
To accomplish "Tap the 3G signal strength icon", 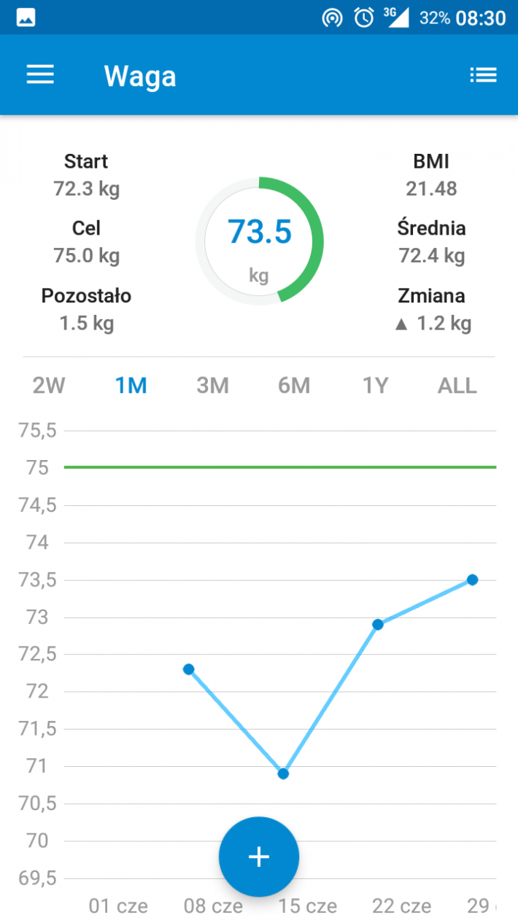I will click(396, 17).
